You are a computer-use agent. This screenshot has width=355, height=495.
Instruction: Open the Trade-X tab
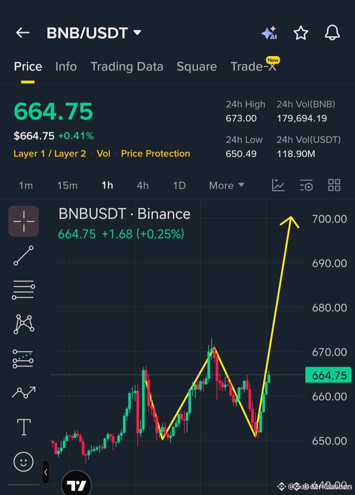(253, 67)
